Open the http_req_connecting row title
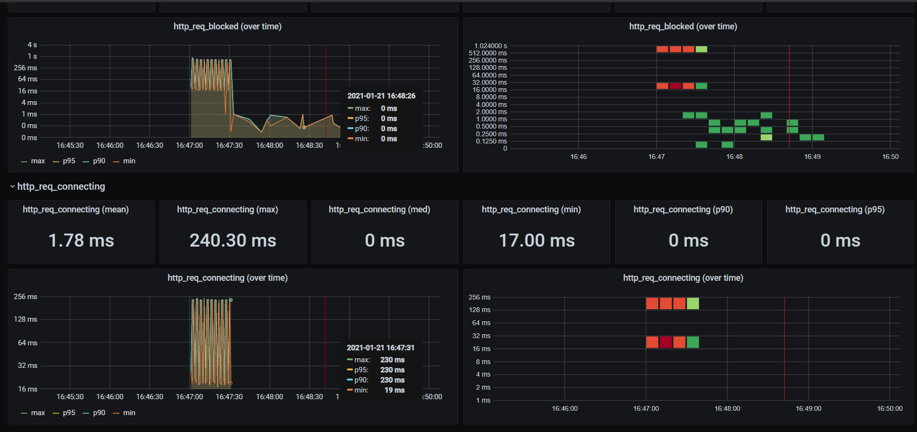 pos(61,186)
